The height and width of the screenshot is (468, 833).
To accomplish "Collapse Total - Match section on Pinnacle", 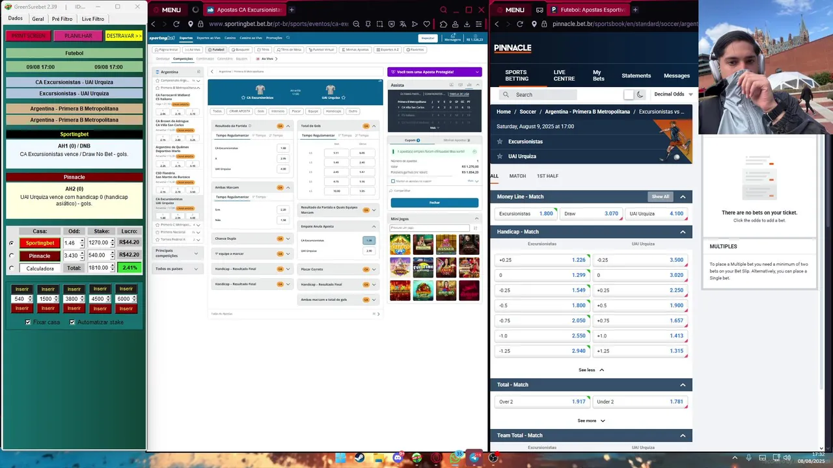I will 683,385.
